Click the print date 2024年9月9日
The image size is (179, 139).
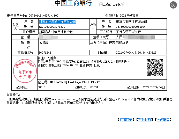pyautogui.click(x=129, y=16)
